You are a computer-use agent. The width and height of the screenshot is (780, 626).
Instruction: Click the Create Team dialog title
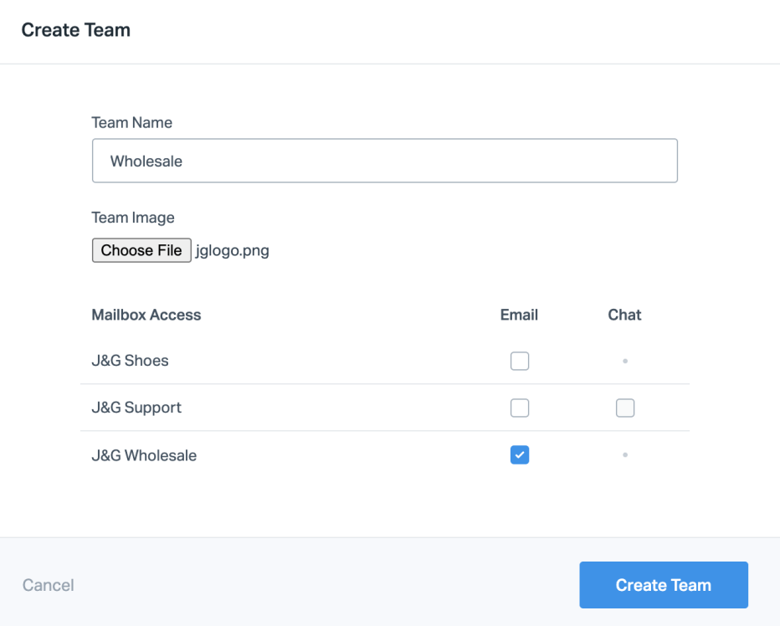click(x=75, y=30)
